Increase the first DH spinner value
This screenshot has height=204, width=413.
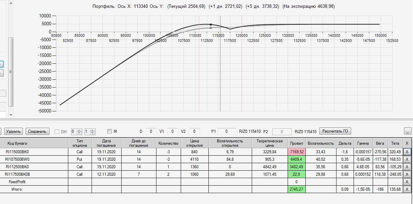[80, 130]
